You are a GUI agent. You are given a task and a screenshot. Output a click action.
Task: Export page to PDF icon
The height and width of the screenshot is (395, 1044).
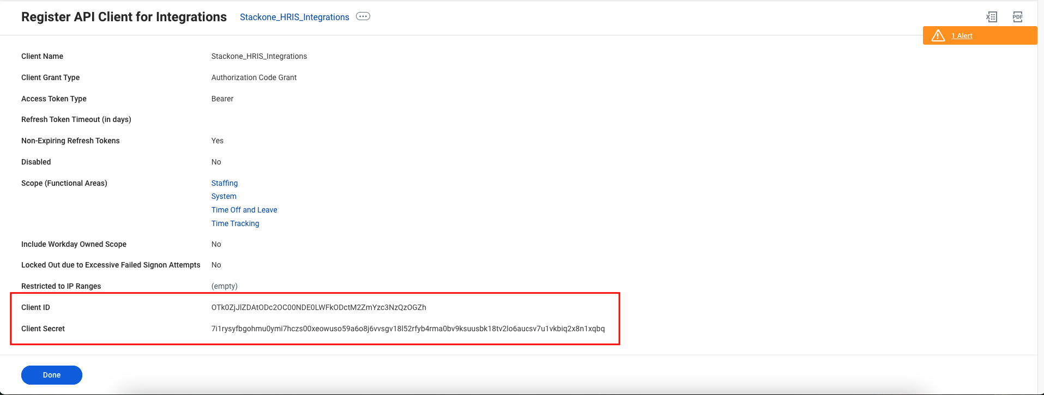tap(1018, 17)
